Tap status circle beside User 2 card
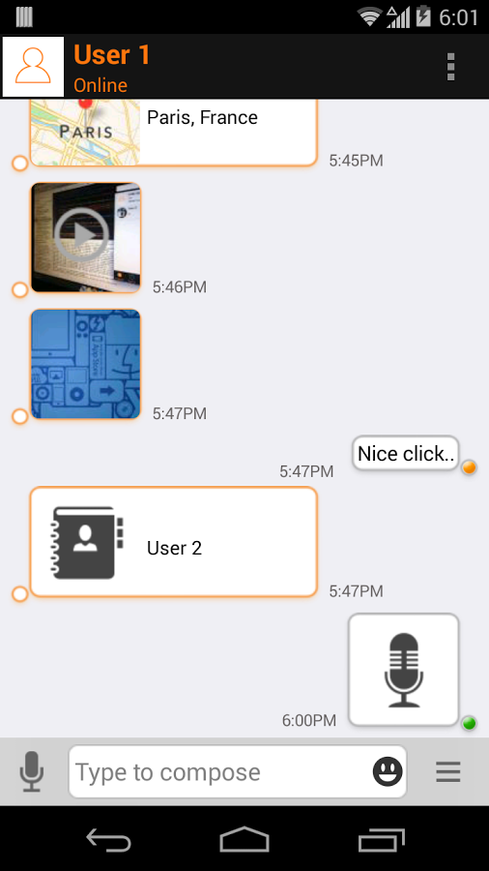489x871 pixels. pos(20,594)
